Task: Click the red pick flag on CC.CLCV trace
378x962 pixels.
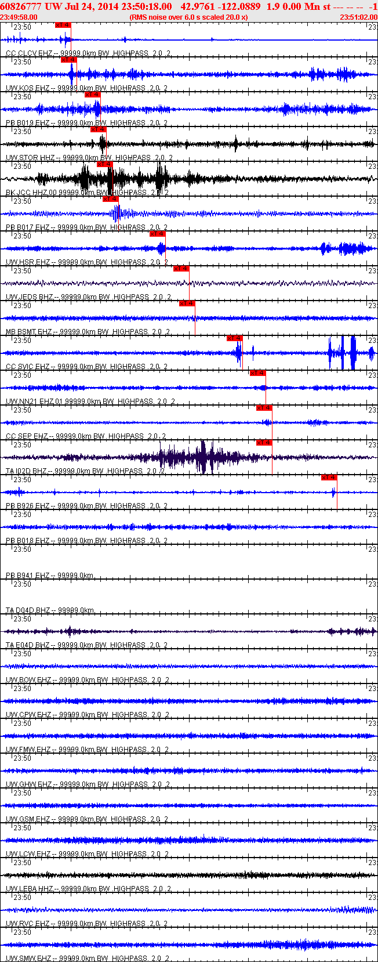Action: click(x=63, y=25)
